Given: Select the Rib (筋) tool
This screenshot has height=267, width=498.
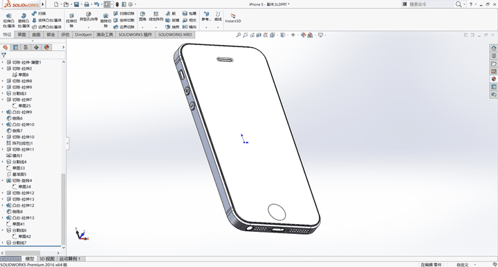Looking at the screenshot, I should [x=171, y=14].
